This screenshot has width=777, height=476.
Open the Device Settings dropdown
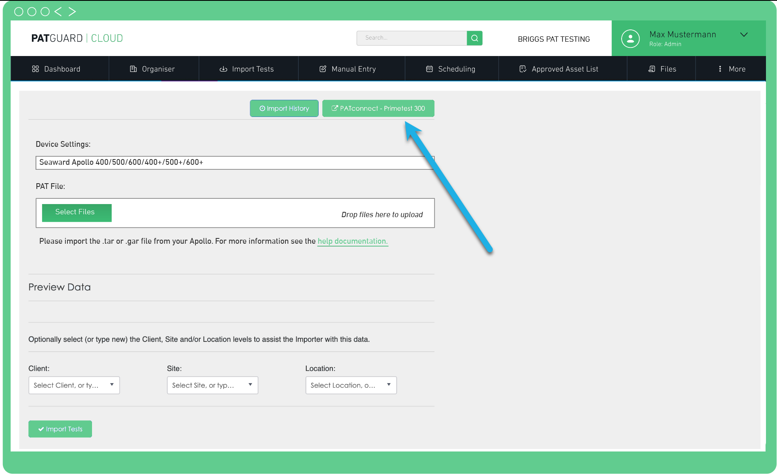[235, 162]
